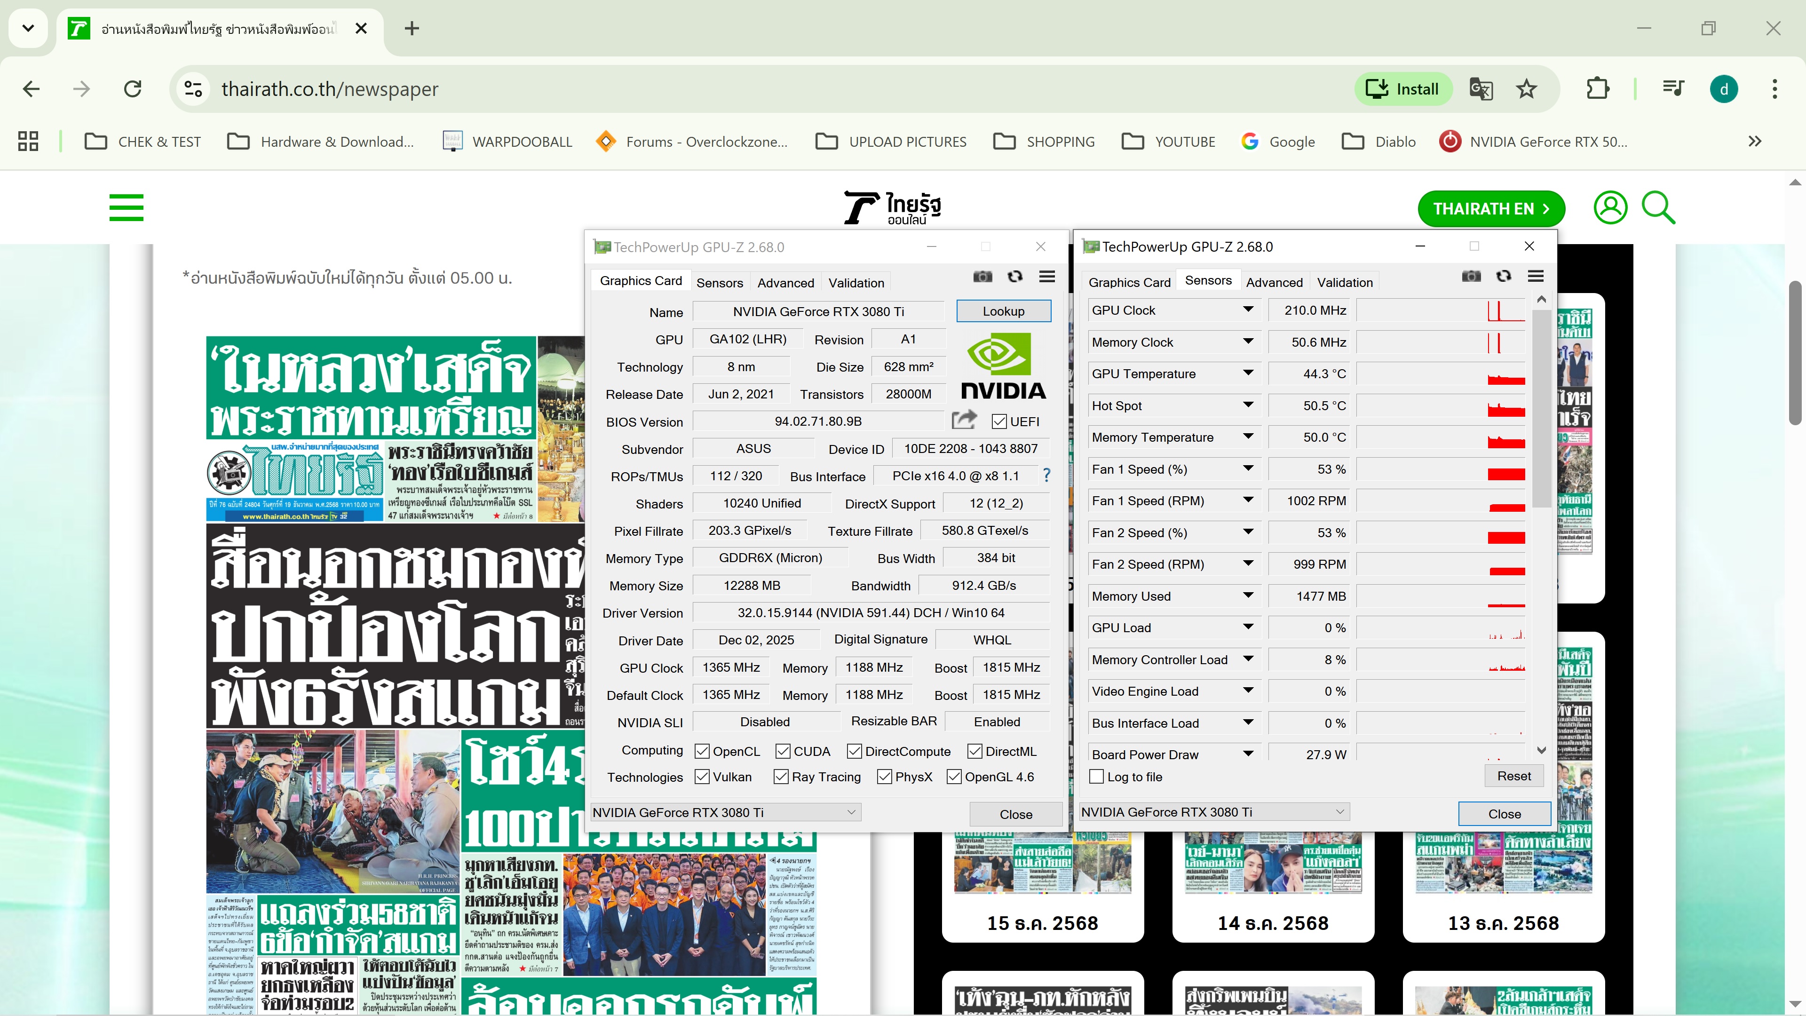Open the Thairath user profile icon
1806x1016 pixels.
(x=1610, y=207)
